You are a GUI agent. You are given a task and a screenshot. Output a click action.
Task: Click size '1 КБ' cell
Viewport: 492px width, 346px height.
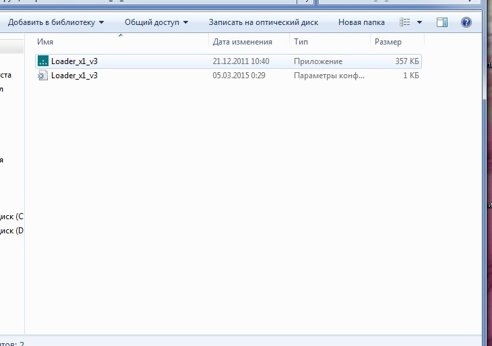[411, 76]
